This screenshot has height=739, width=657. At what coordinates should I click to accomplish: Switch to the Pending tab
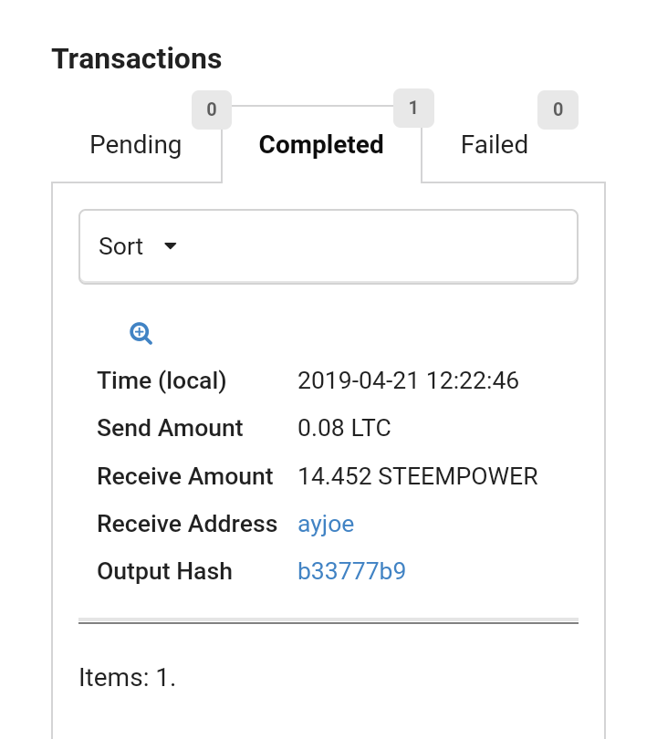(135, 145)
